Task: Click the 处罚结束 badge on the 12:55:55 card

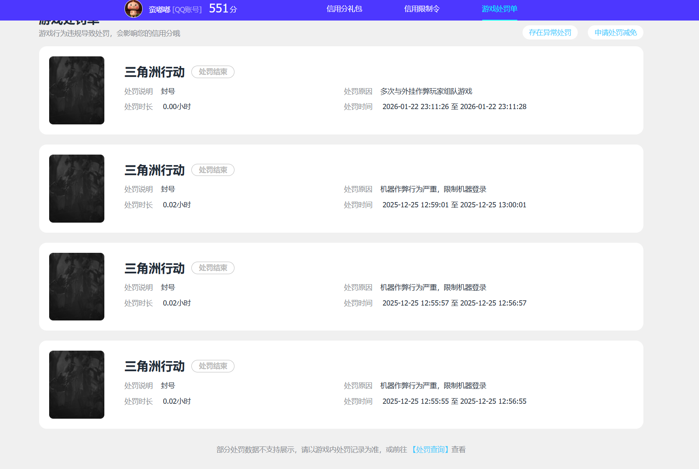Action: pyautogui.click(x=213, y=366)
